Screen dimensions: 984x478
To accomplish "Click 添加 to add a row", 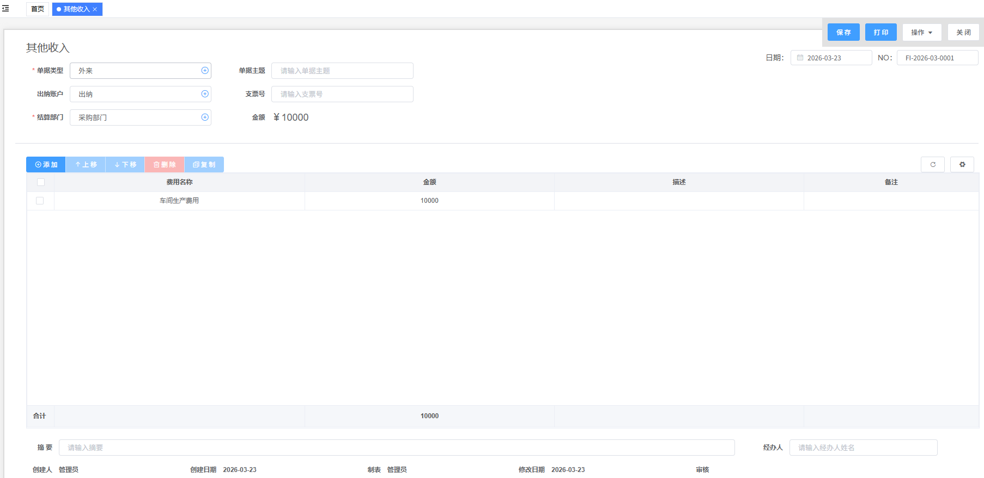I will [x=46, y=165].
